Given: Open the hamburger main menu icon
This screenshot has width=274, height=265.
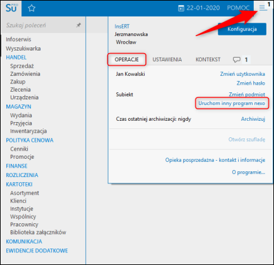Looking at the screenshot, I should [x=263, y=8].
